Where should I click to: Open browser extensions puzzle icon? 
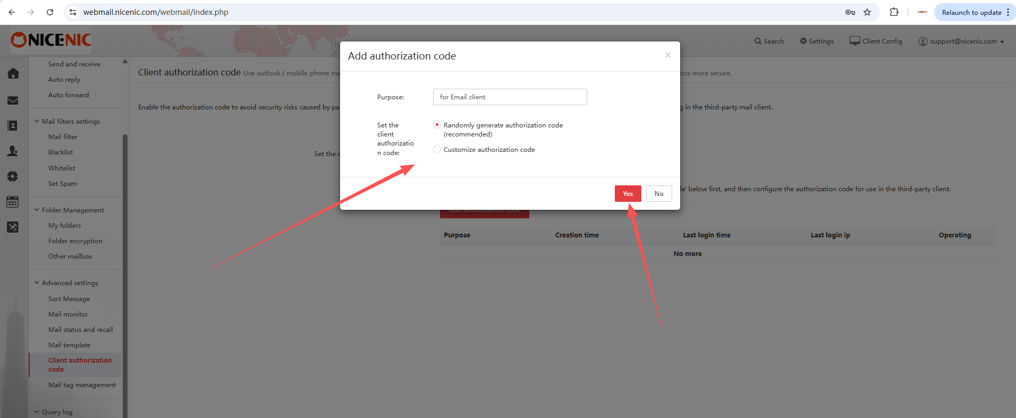point(894,12)
